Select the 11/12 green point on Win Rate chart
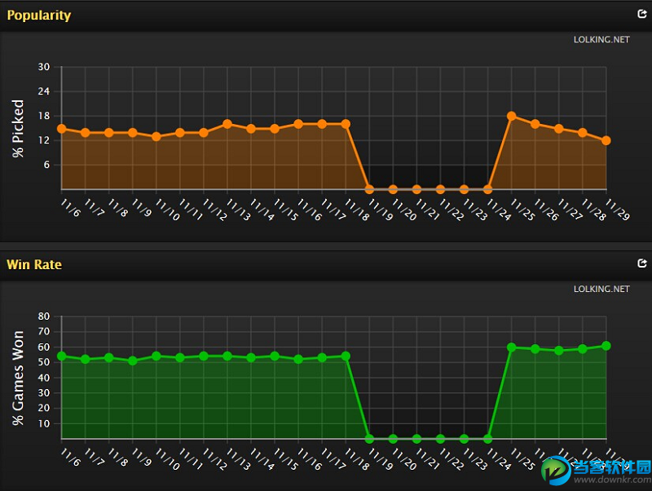Image resolution: width=652 pixels, height=491 pixels. coord(203,356)
